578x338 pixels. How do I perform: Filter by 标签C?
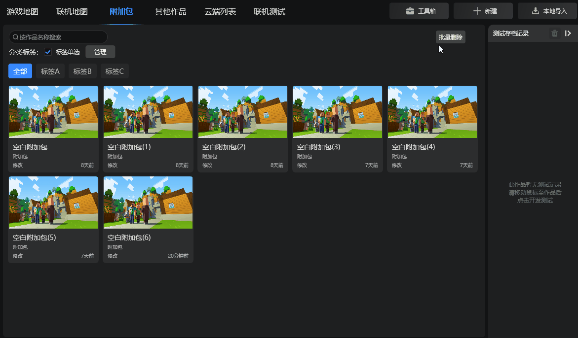(115, 71)
